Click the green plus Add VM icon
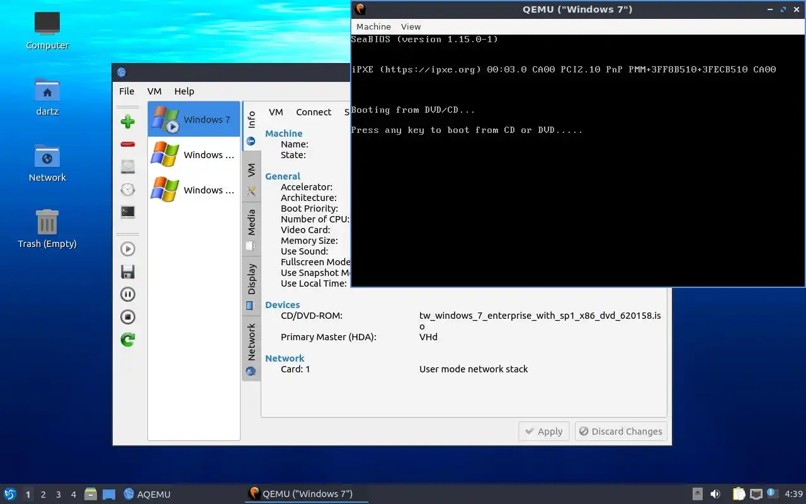The width and height of the screenshot is (806, 504). tap(128, 122)
